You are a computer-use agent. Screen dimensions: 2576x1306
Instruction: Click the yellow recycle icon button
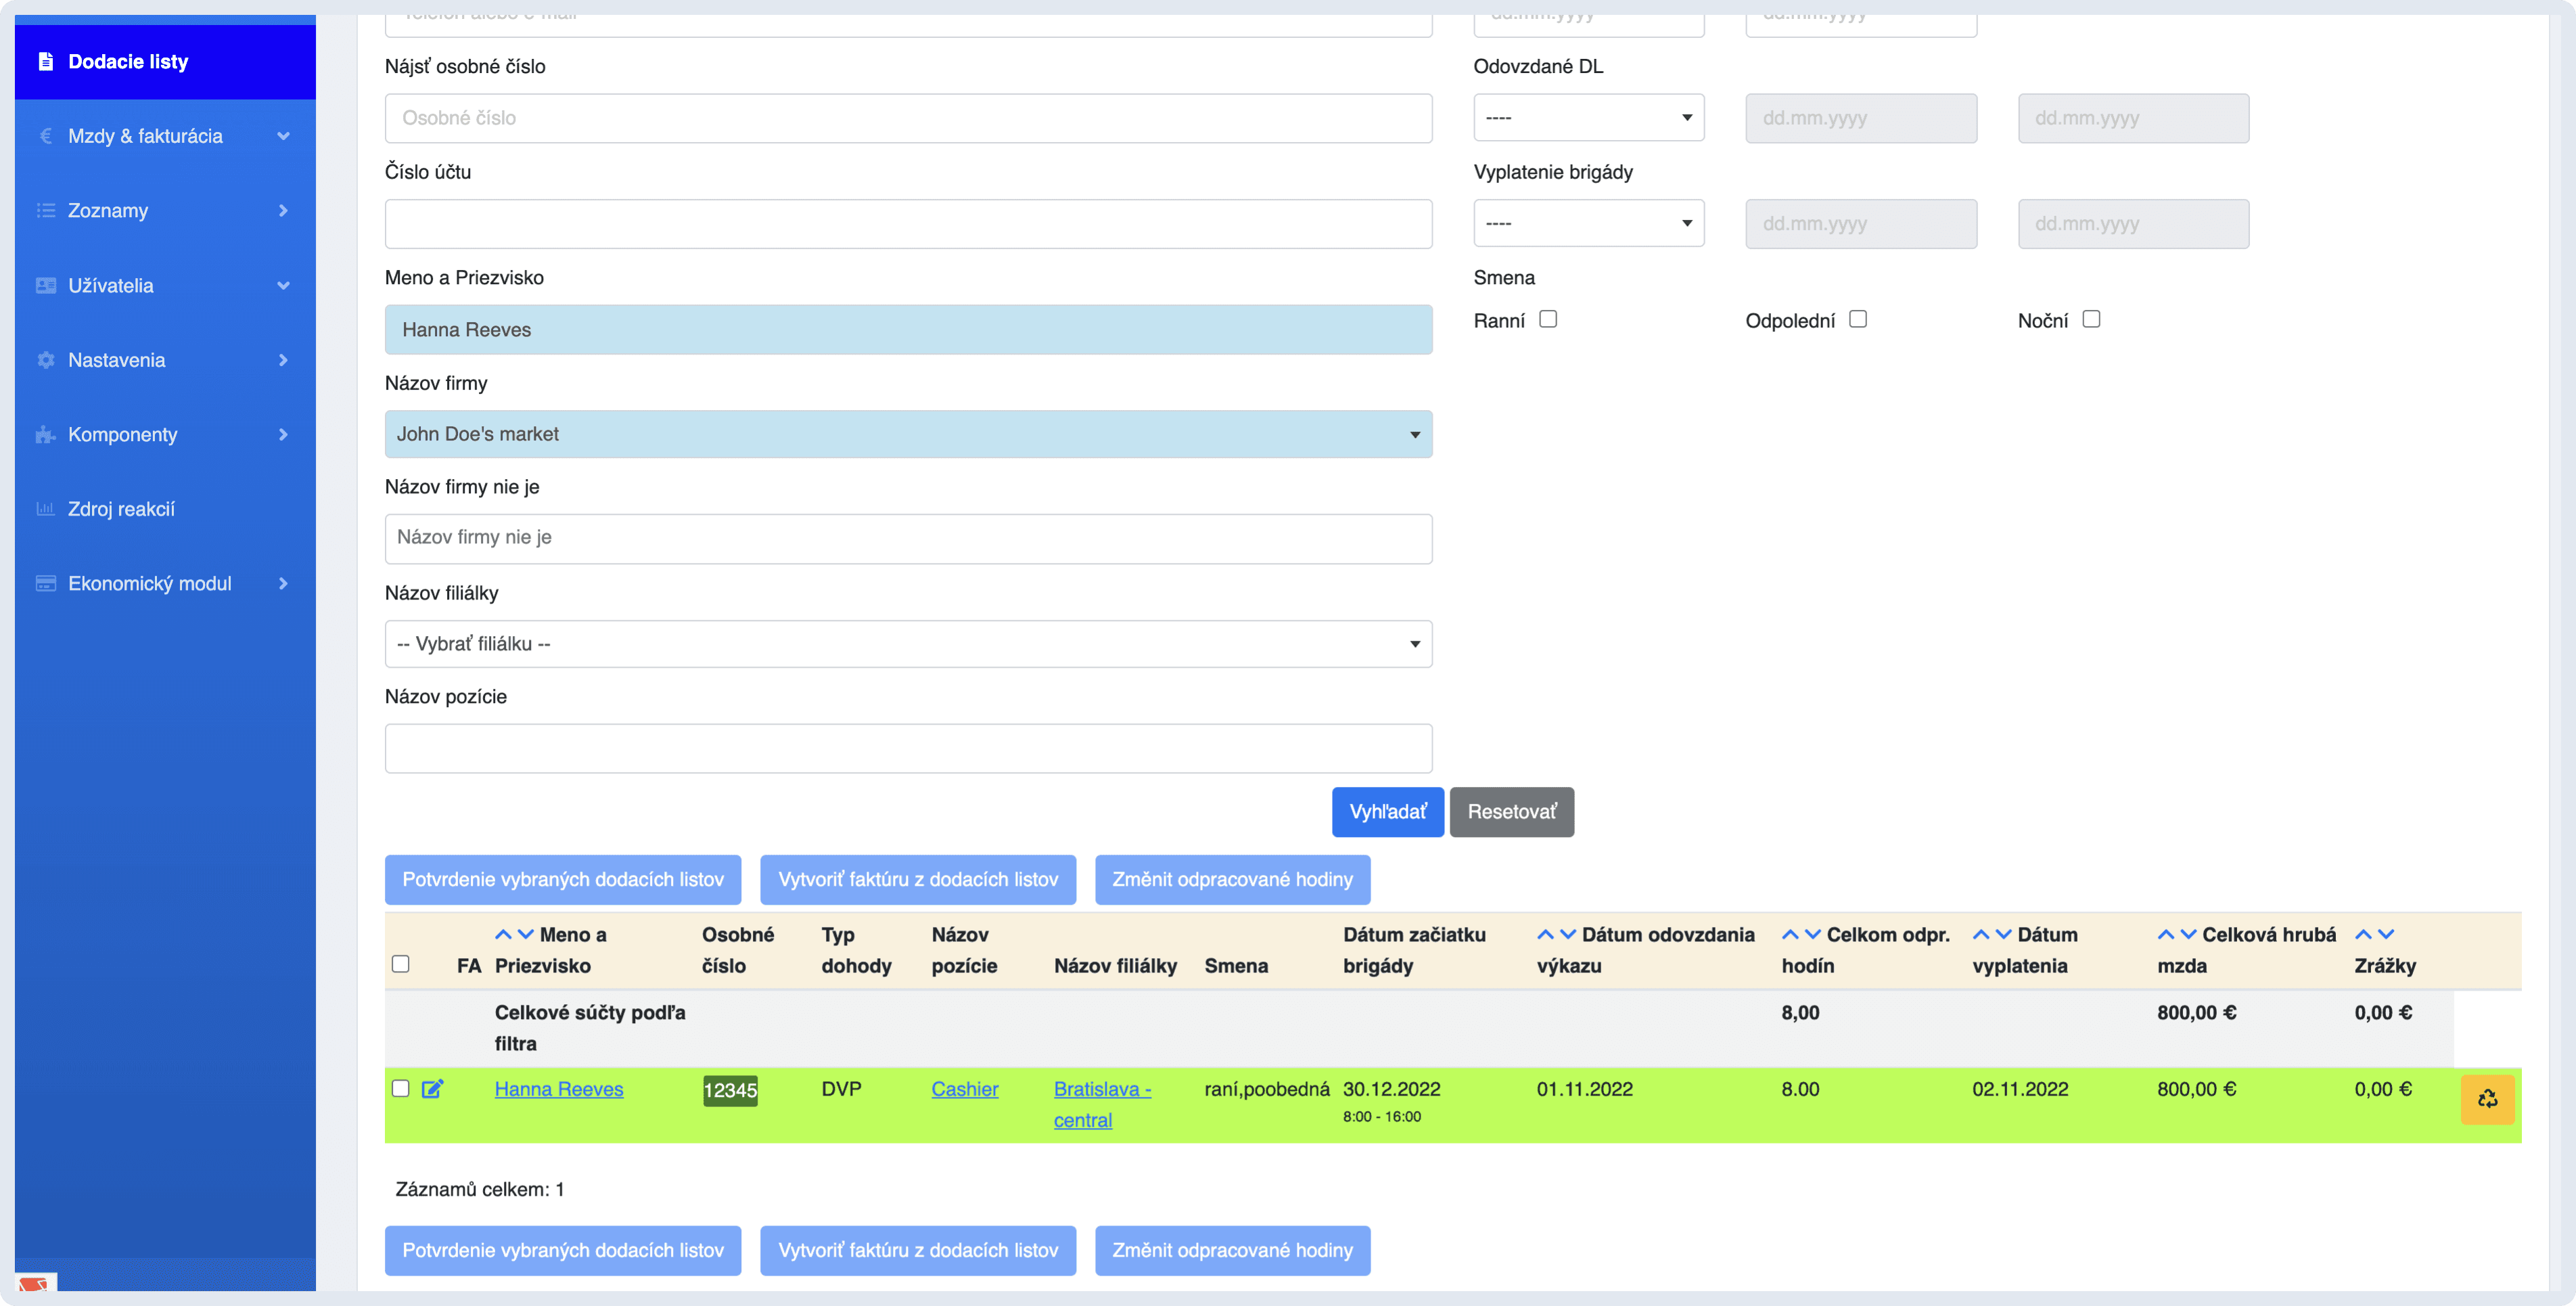click(x=2487, y=1099)
